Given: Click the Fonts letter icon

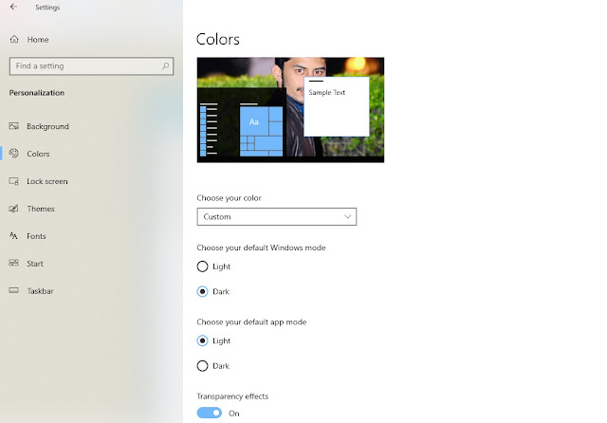Looking at the screenshot, I should click(x=13, y=236).
